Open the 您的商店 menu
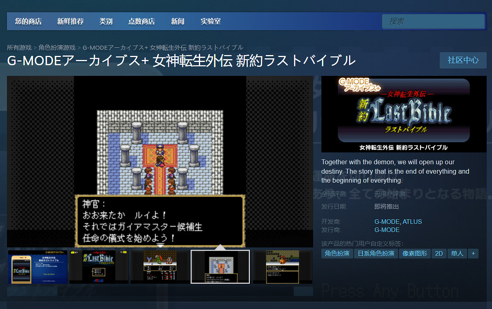The width and height of the screenshot is (492, 309). pyautogui.click(x=28, y=21)
